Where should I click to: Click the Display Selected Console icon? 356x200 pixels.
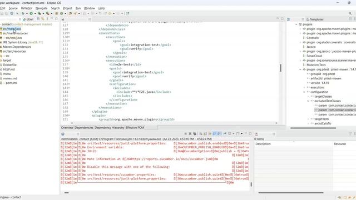coord(230,134)
